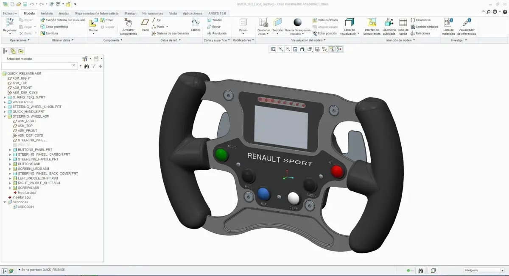Click the refit zoom icon in graphics toolbar
Screen dimensions: 509x276
coord(274,49)
